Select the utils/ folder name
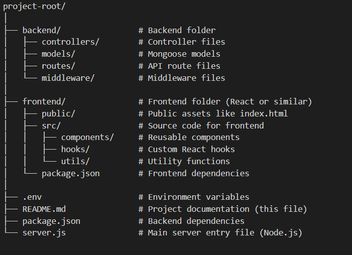The width and height of the screenshot is (352, 255). [75, 162]
